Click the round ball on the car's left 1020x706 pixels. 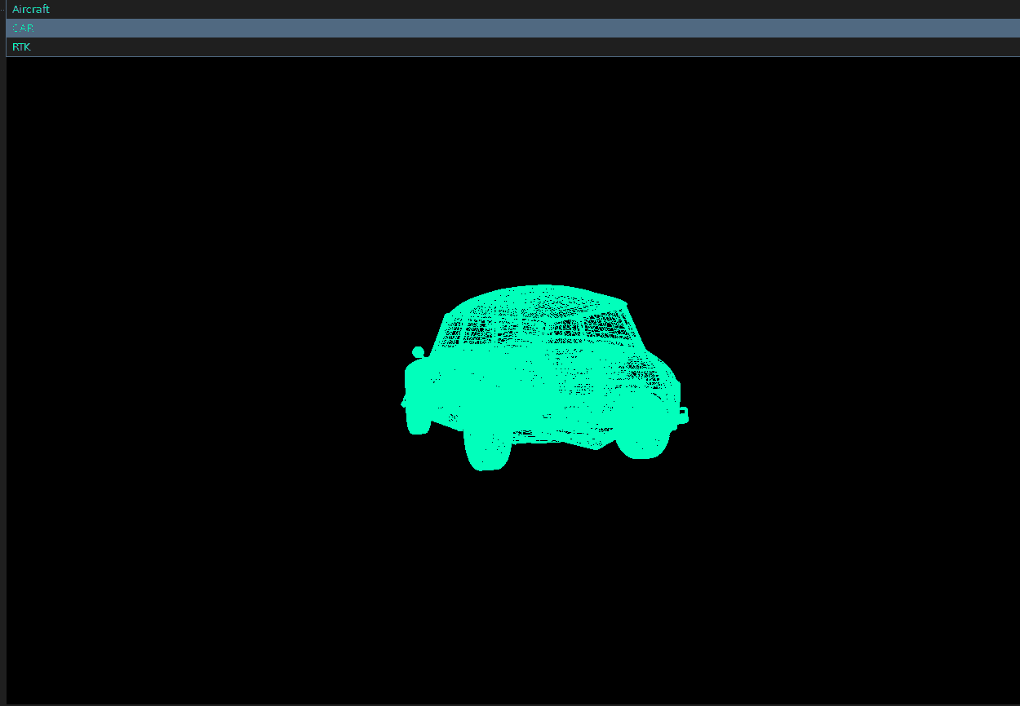click(418, 352)
